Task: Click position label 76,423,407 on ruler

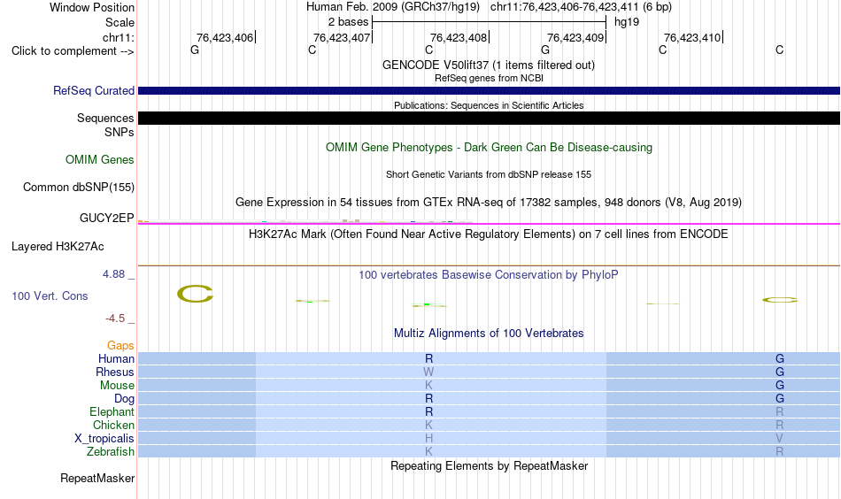Action: 342,37
